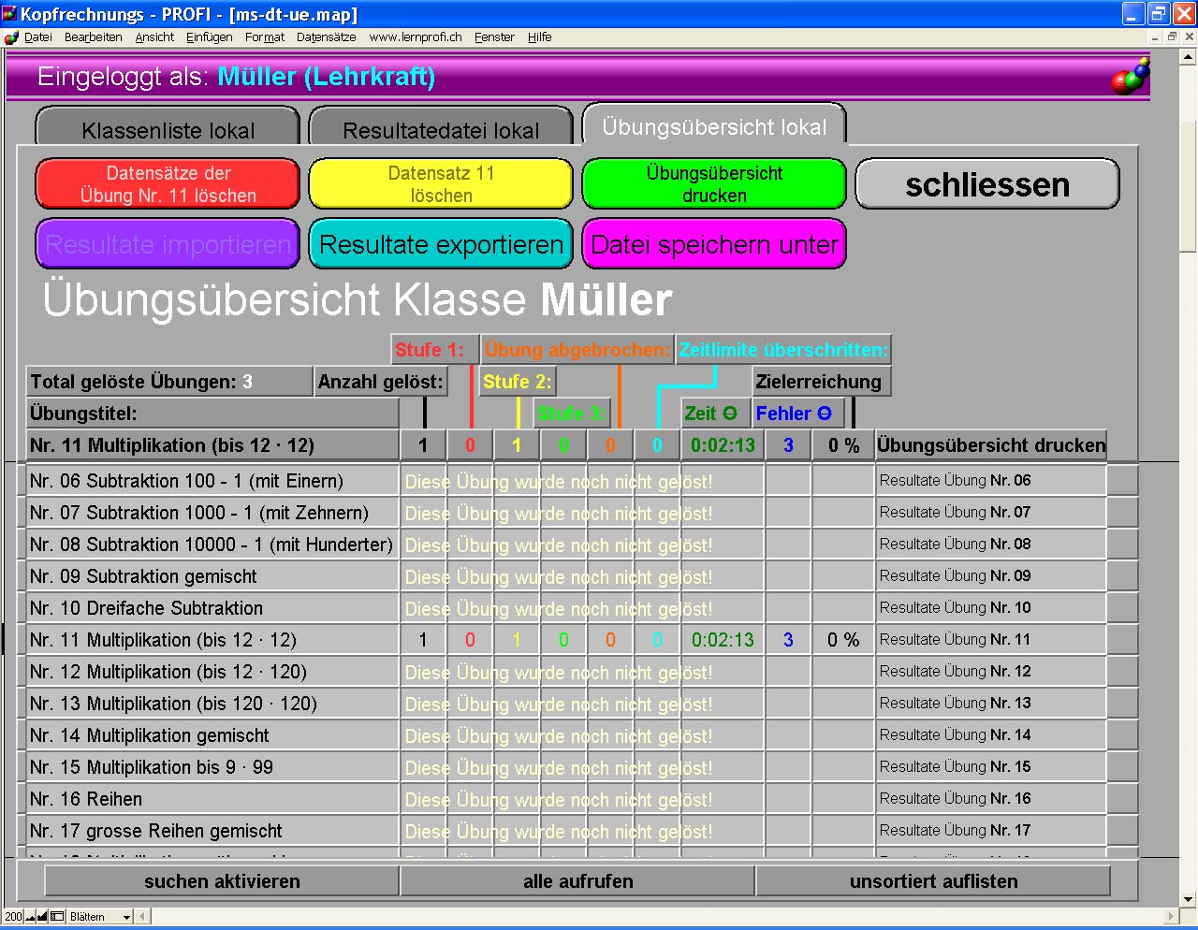Click the red Datensätze der Übung löschen button
The image size is (1198, 930).
(x=168, y=183)
